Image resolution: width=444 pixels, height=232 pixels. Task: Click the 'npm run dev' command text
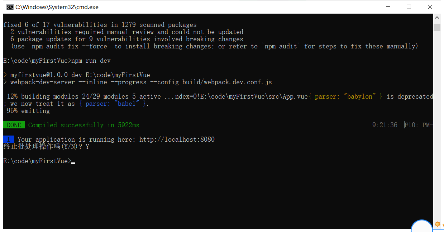[x=91, y=61]
